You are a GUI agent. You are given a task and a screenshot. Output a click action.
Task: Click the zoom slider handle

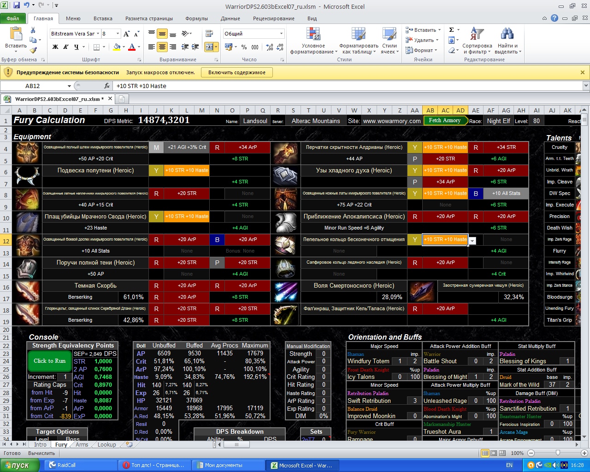(x=558, y=453)
